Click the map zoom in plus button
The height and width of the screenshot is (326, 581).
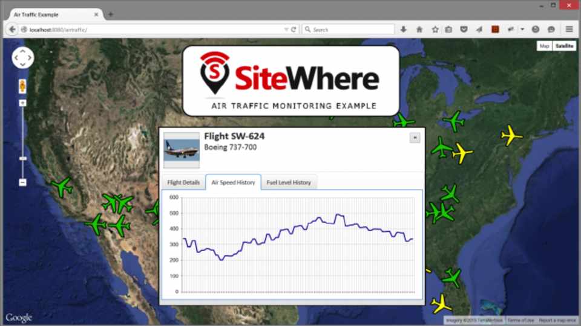point(22,103)
